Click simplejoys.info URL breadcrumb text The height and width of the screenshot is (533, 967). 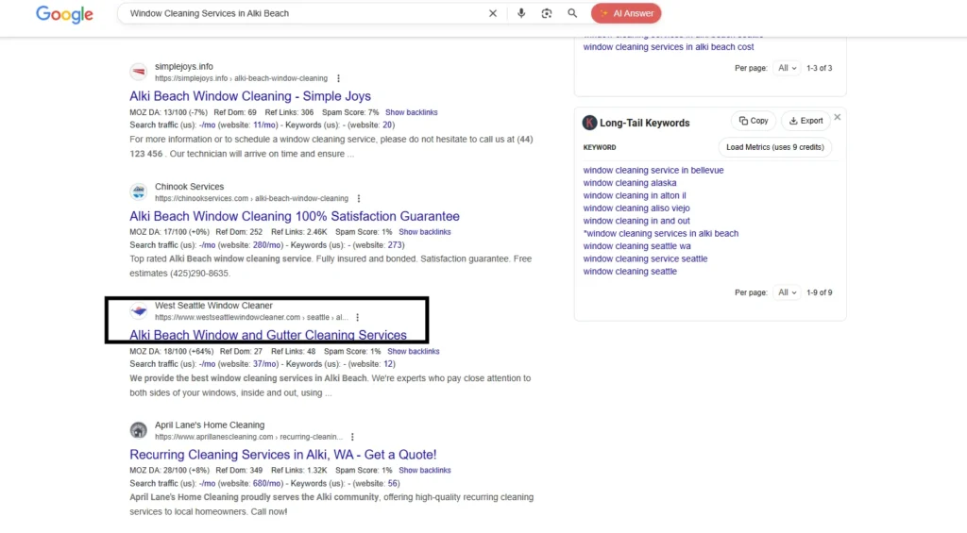(x=241, y=79)
